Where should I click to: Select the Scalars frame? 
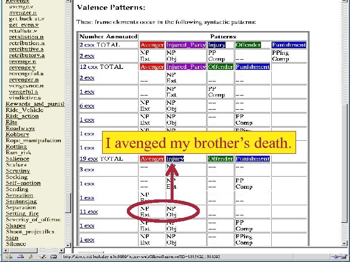click(17, 164)
